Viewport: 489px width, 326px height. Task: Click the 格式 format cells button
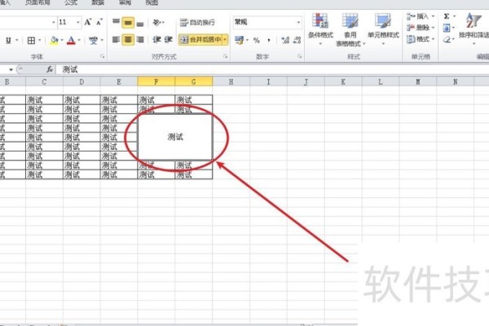tap(421, 39)
